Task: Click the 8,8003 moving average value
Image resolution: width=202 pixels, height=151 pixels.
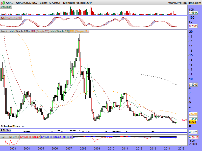Action: coord(193,85)
